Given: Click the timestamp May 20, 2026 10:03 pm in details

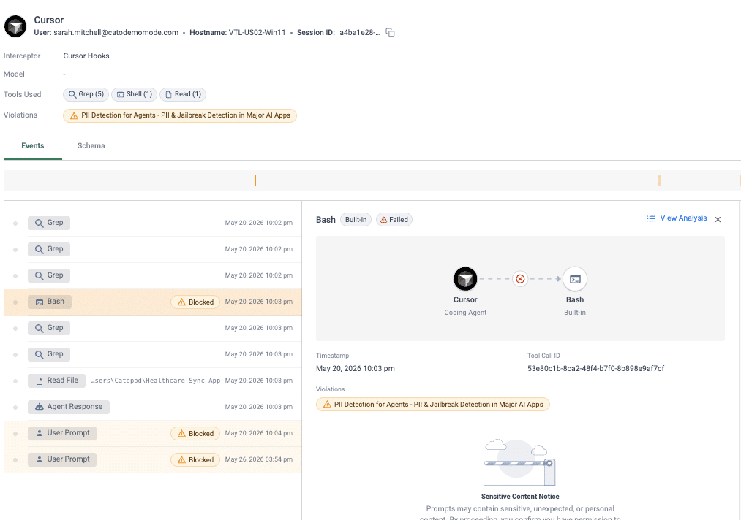Looking at the screenshot, I should 355,369.
